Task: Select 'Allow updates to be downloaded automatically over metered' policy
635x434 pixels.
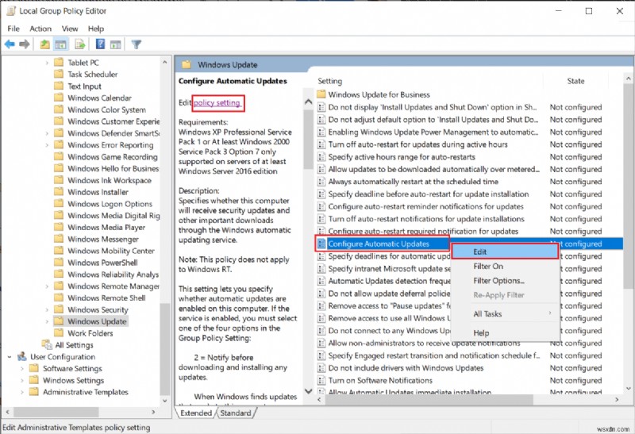Action: 433,169
